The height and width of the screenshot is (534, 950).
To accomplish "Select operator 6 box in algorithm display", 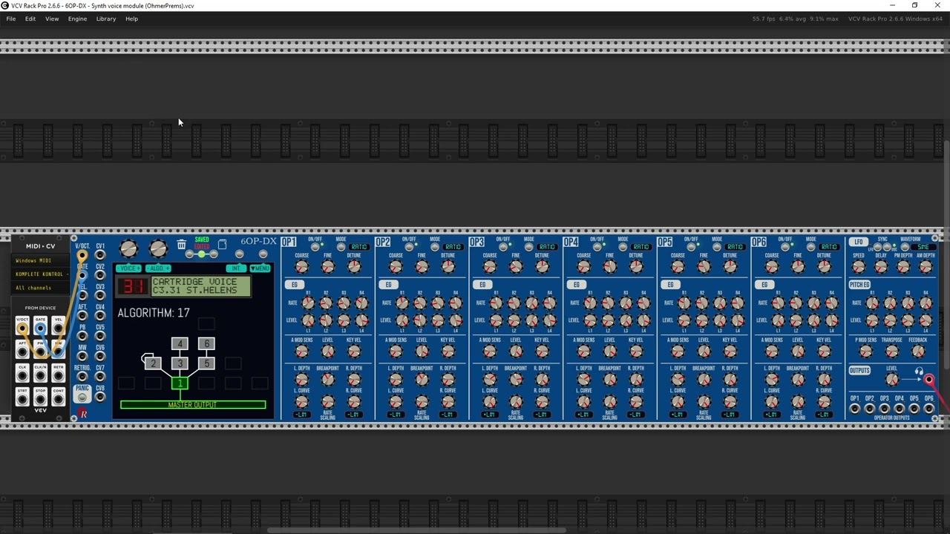I will pyautogui.click(x=206, y=343).
